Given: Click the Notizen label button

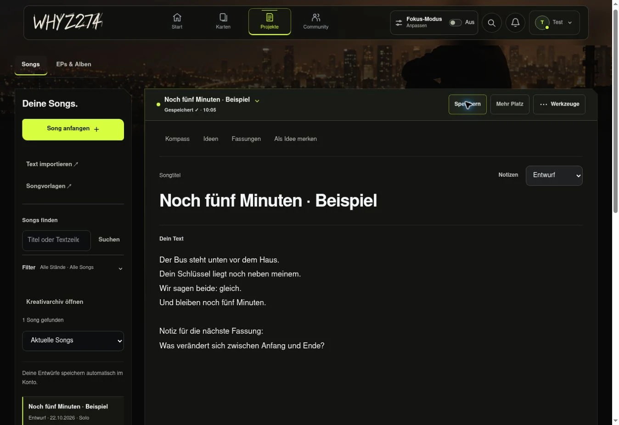Looking at the screenshot, I should (x=508, y=175).
